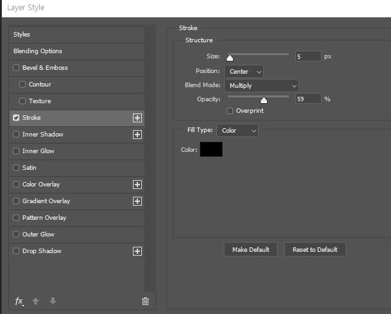Viewport: 391px width, 314px height.
Task: Delete effect trash icon
Action: pyautogui.click(x=145, y=301)
